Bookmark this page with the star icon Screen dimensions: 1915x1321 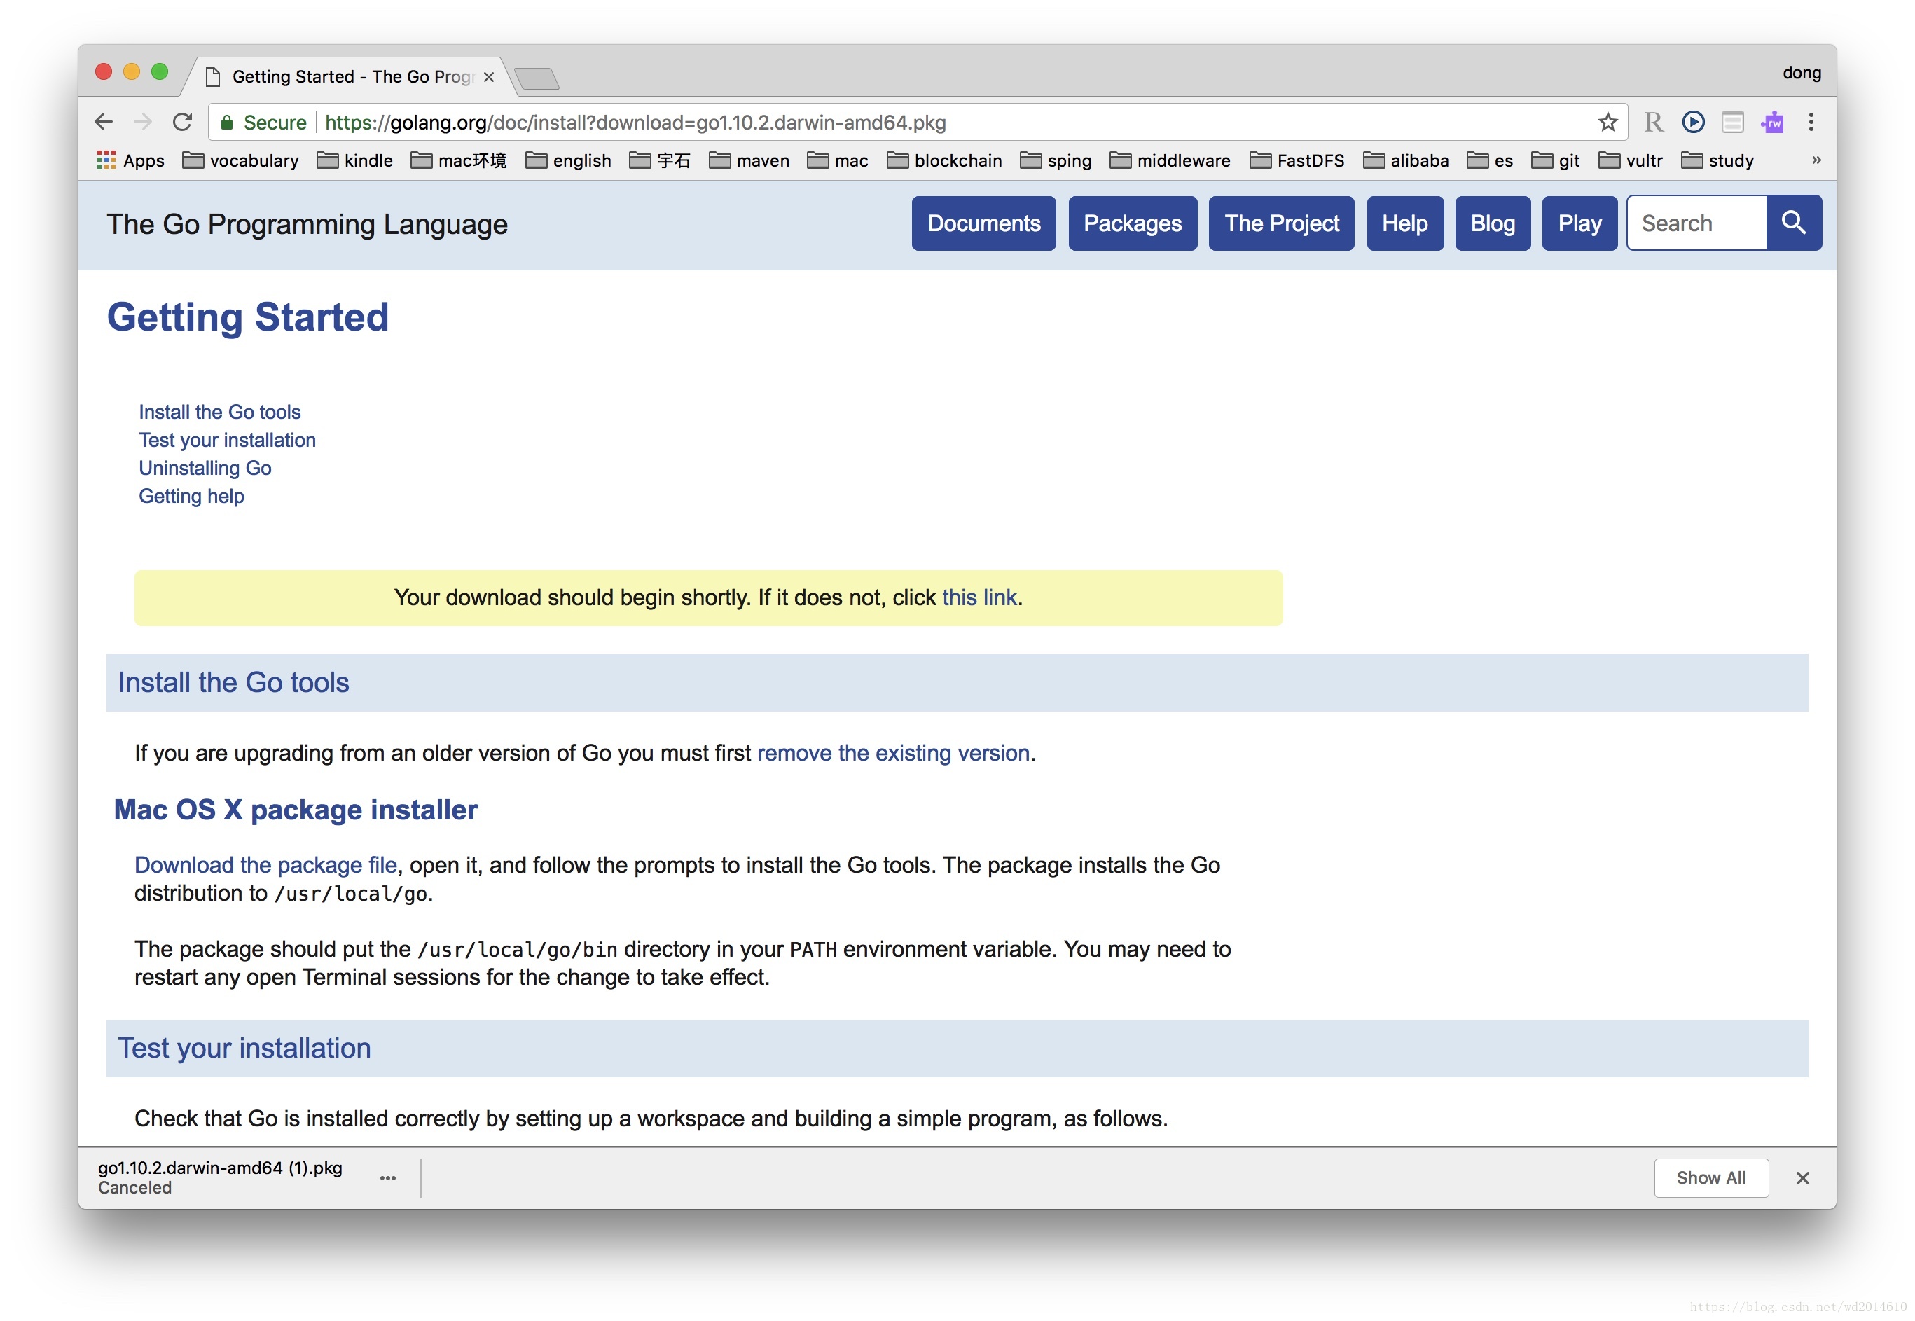point(1607,123)
